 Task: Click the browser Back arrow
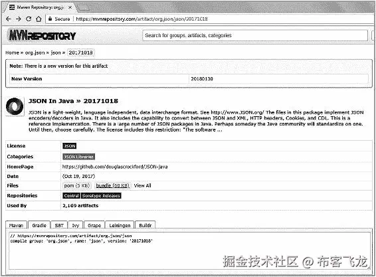click(x=9, y=19)
